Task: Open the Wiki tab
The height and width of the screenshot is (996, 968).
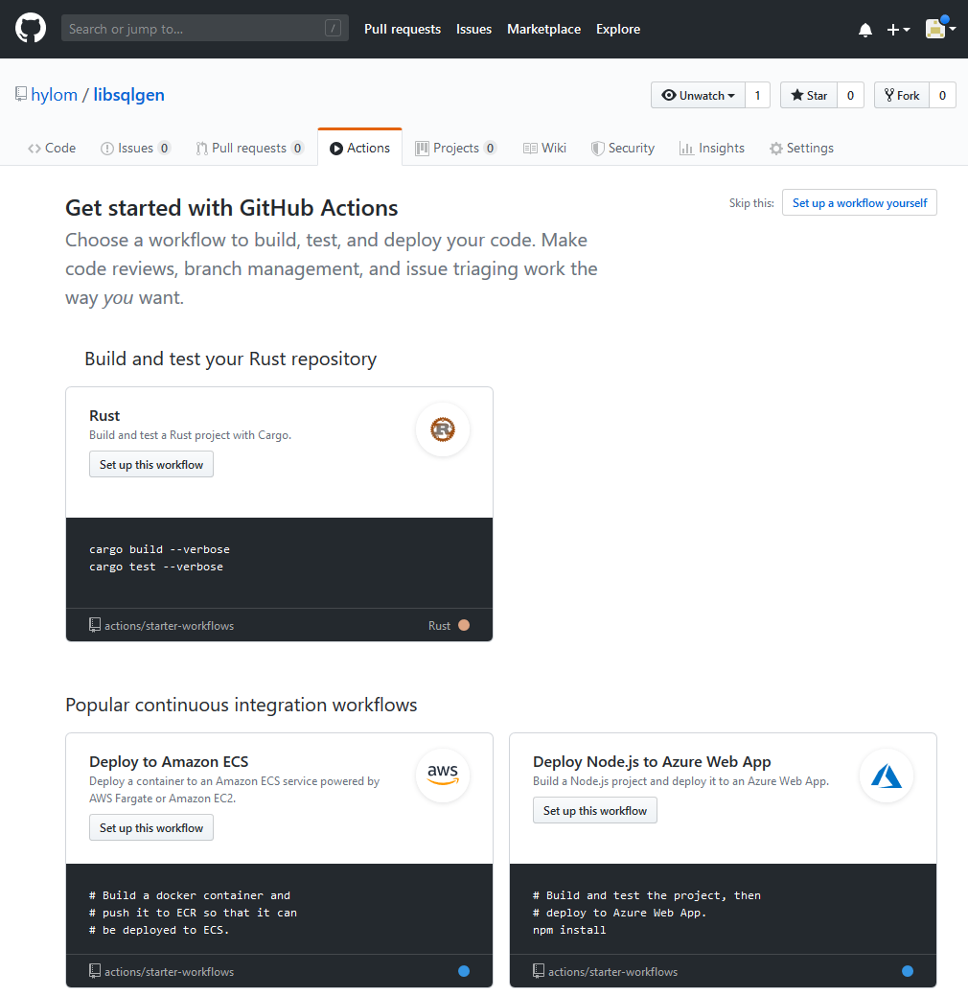Action: [544, 148]
